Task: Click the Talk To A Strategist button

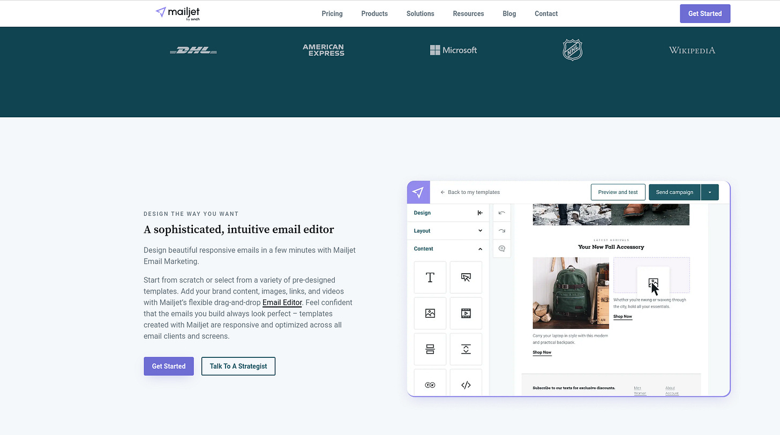Action: [238, 366]
